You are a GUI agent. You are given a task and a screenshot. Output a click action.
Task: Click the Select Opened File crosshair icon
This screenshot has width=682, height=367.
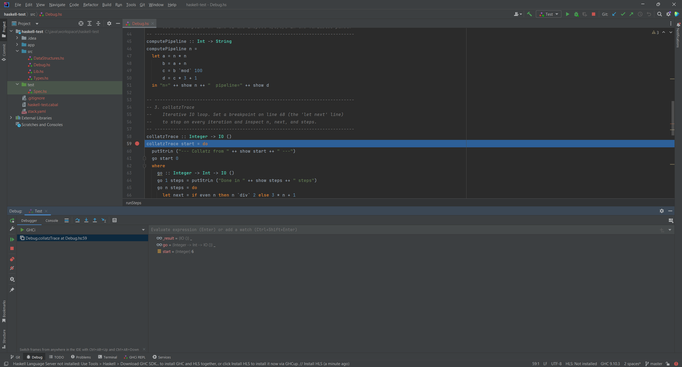pos(81,23)
